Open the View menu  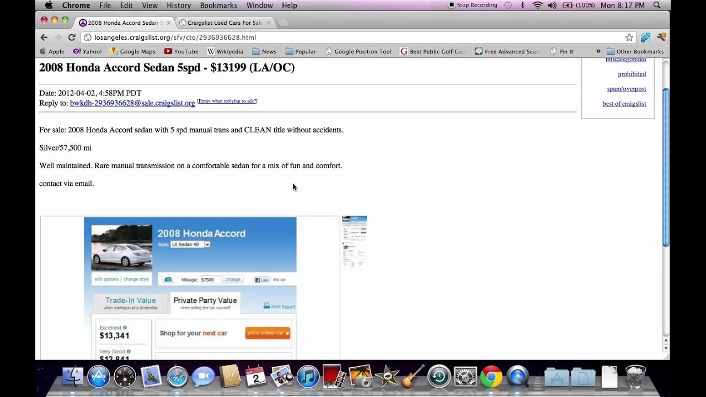point(149,5)
